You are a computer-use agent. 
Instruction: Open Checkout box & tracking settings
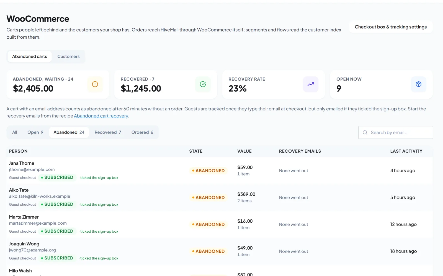[x=391, y=27]
